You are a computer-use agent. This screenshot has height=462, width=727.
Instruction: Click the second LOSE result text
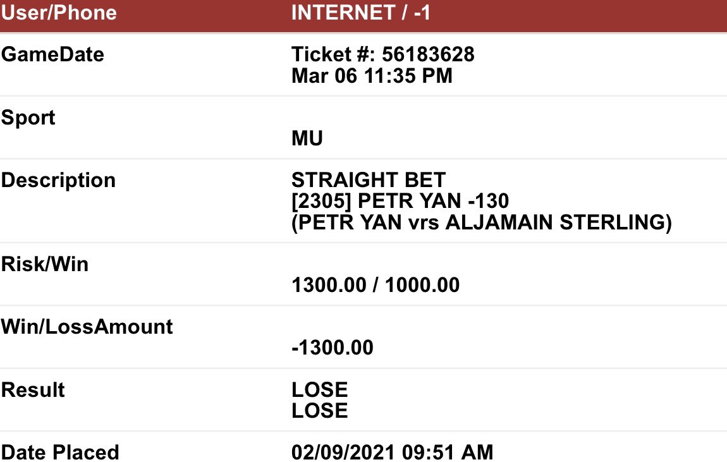320,411
